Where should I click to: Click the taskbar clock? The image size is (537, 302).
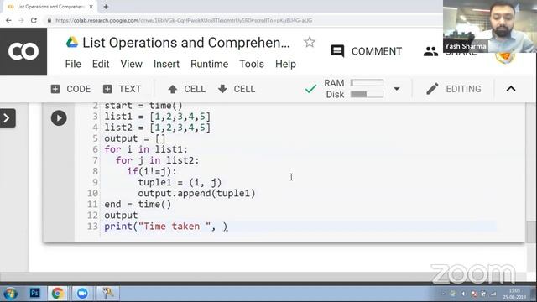click(x=514, y=294)
